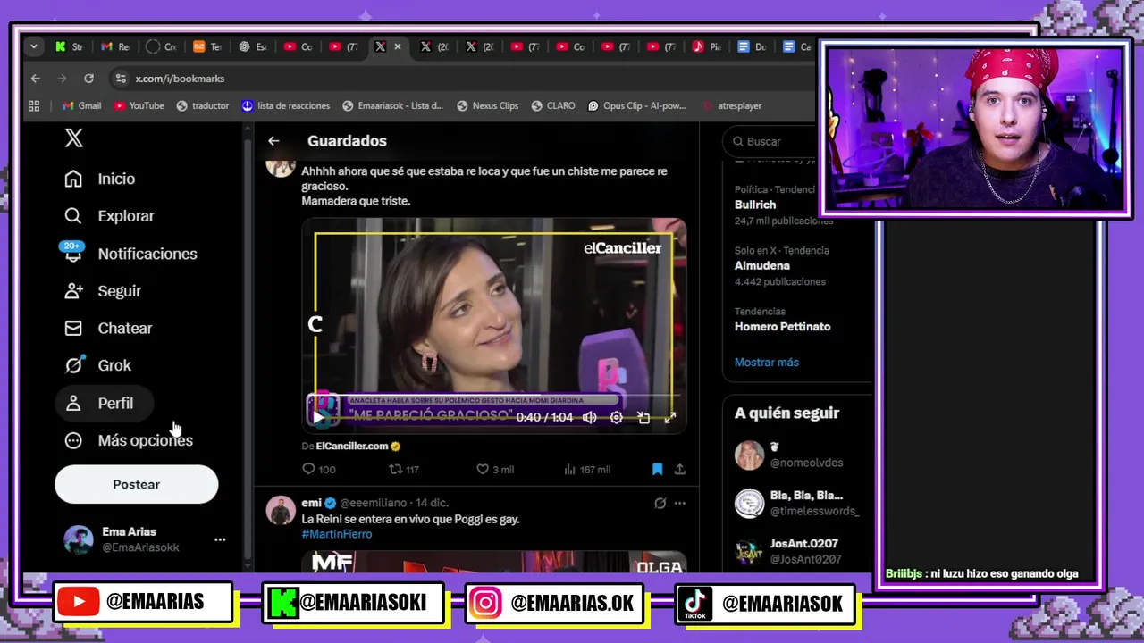Open Opus Clip bookmark
This screenshot has width=1144, height=643.
tap(636, 105)
